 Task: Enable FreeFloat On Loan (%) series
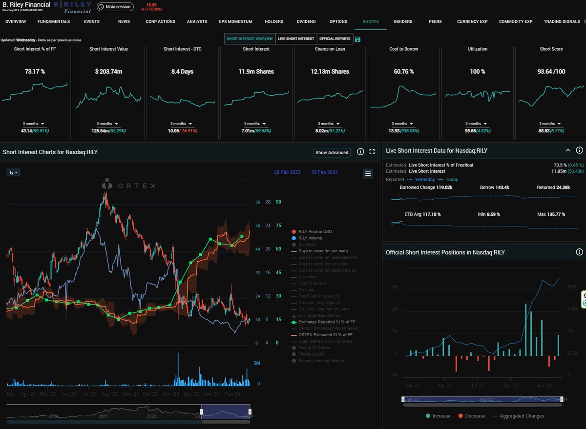click(x=315, y=296)
